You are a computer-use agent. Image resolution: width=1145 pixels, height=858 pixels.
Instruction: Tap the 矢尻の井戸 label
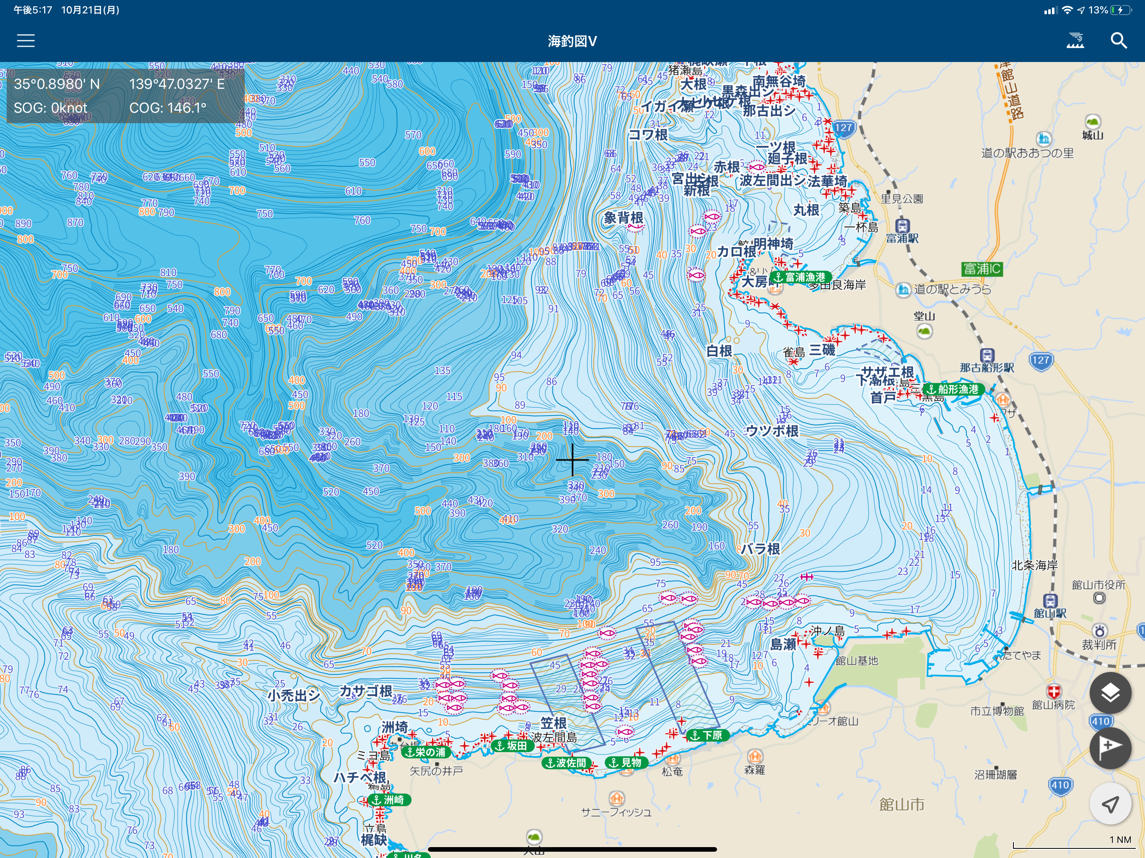click(x=436, y=771)
